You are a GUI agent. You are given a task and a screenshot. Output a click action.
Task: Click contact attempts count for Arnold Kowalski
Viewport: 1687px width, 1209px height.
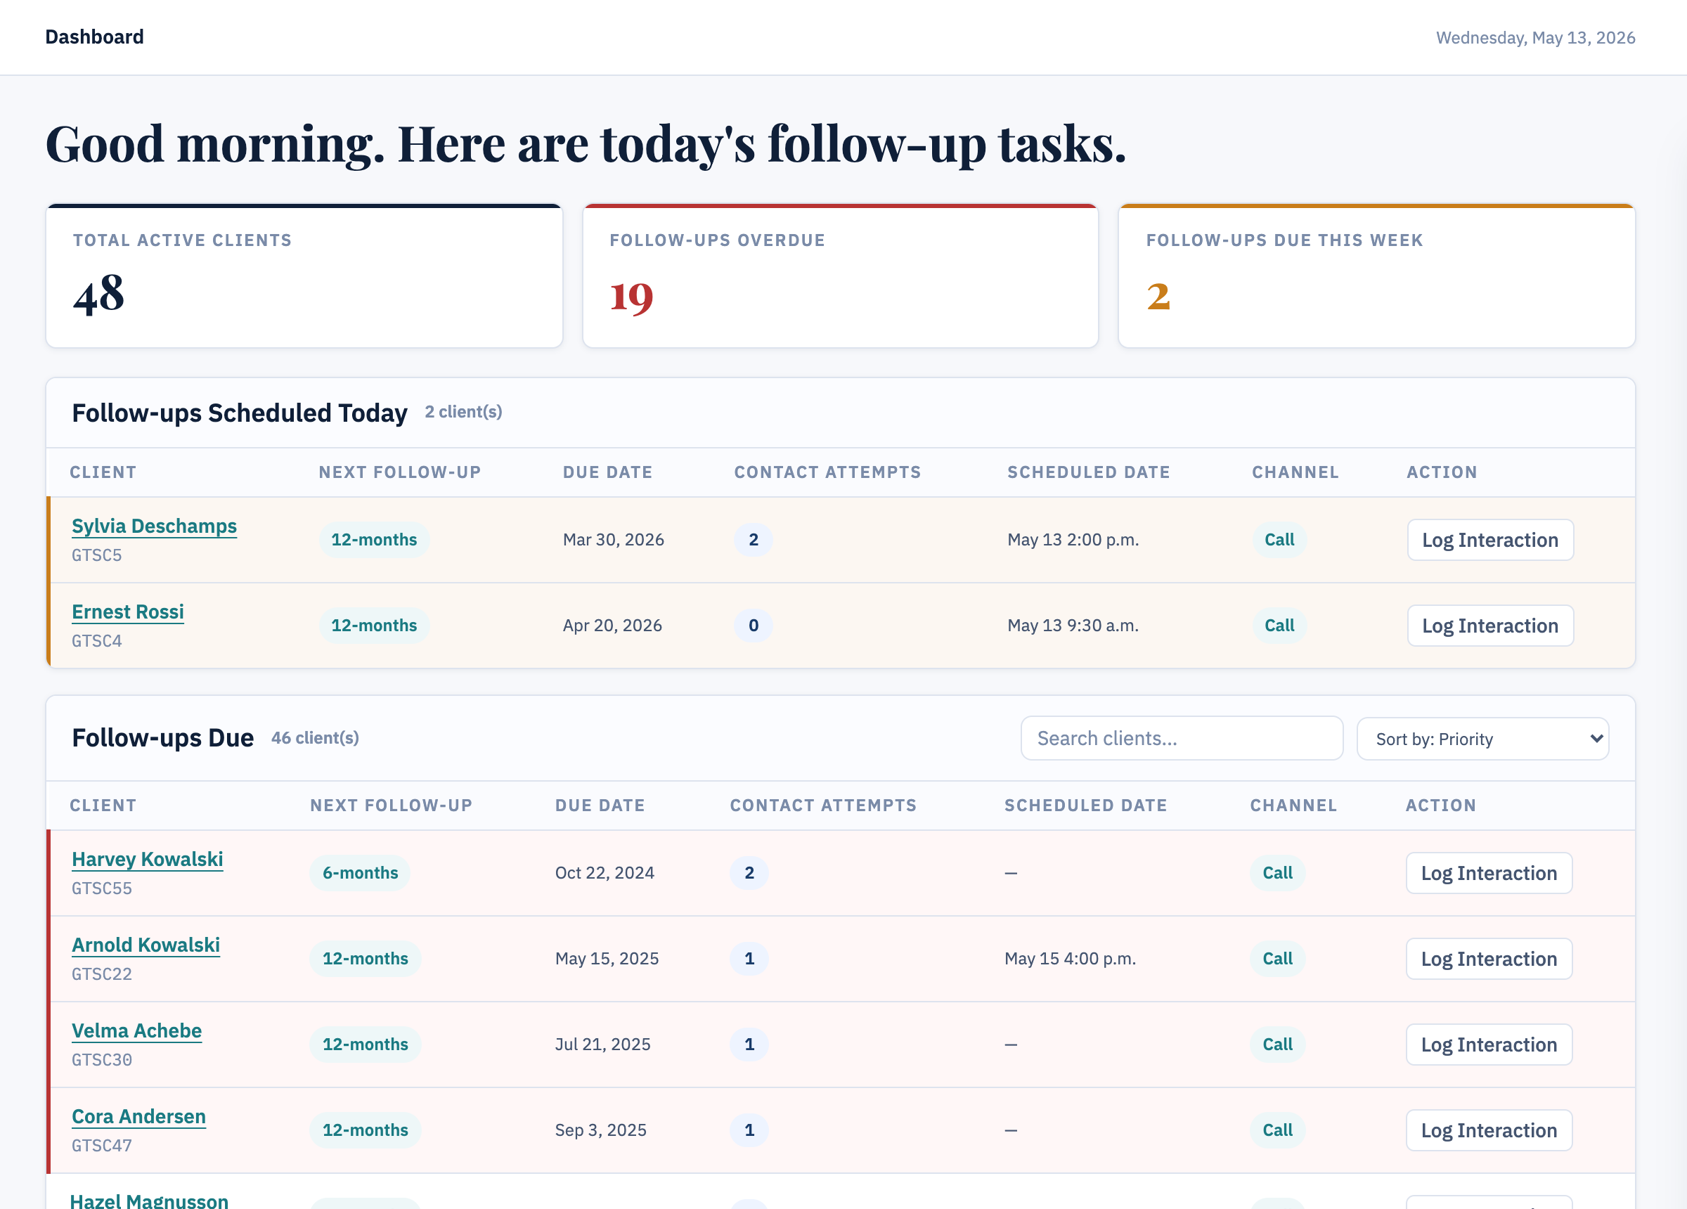tap(749, 959)
